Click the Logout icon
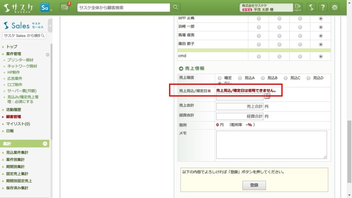The image size is (352, 198). click(298, 7)
